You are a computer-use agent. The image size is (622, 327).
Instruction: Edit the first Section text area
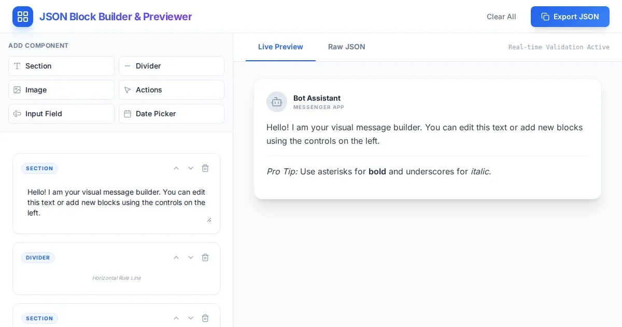(116, 202)
